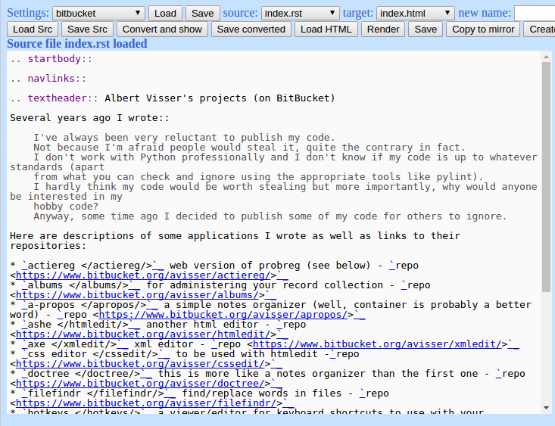Open the source dropdown showing index.rst
Image resolution: width=555 pixels, height=426 pixels.
(300, 14)
